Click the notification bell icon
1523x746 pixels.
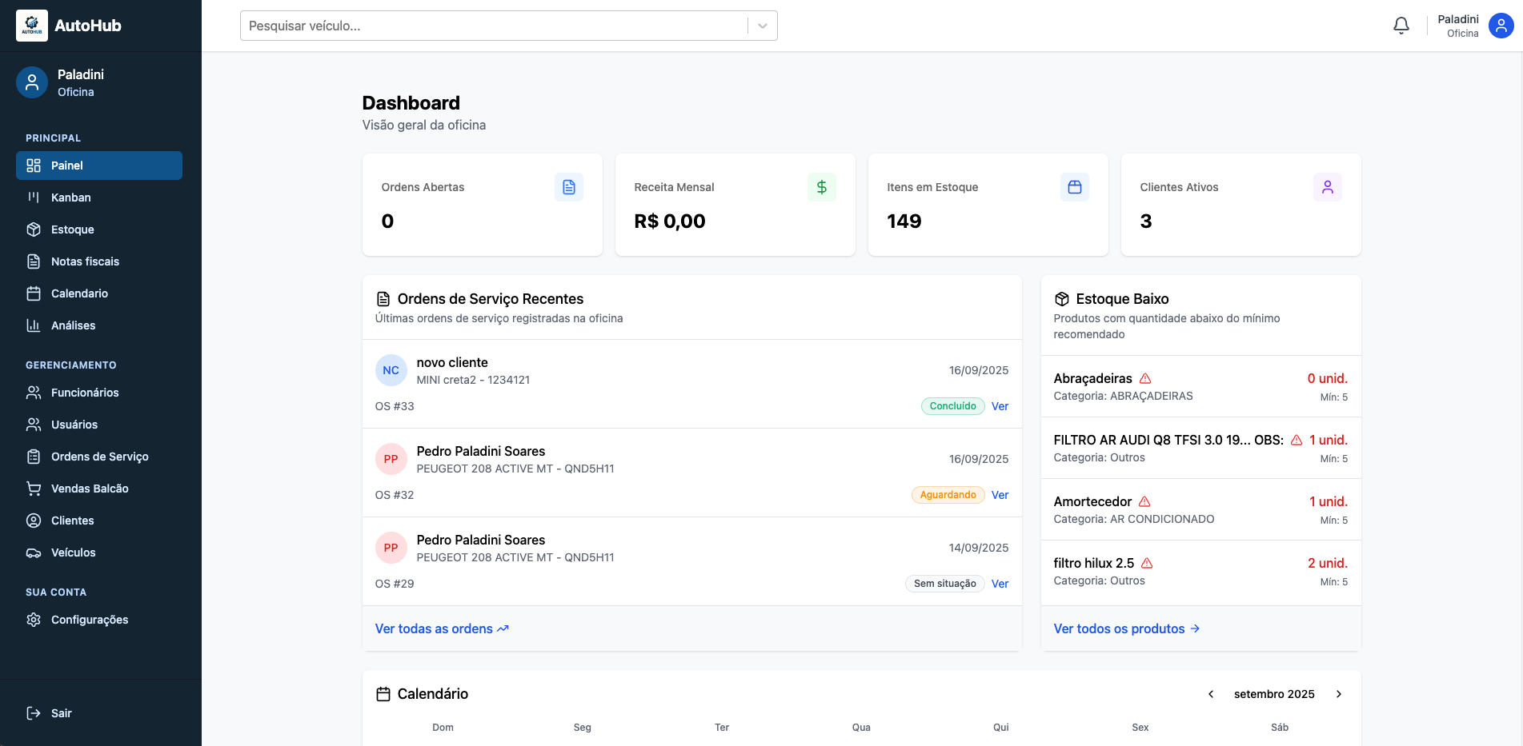tap(1401, 25)
